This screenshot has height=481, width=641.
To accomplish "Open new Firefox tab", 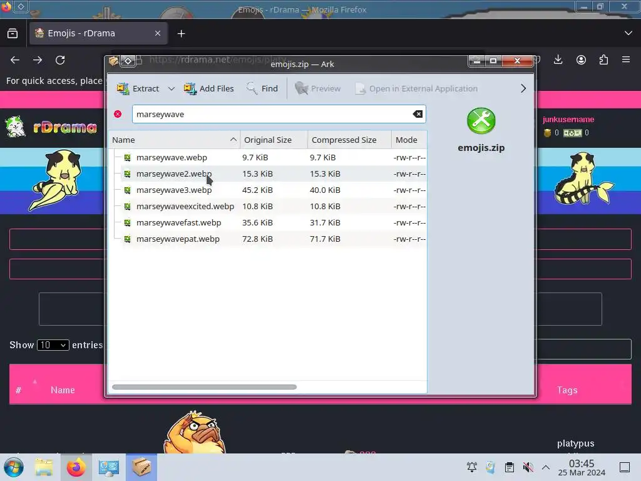I will coord(181,34).
